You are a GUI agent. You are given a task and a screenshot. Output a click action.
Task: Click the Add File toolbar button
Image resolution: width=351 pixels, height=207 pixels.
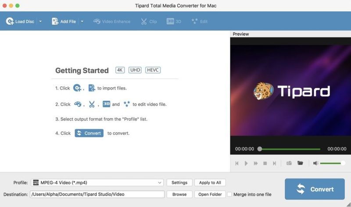[64, 21]
